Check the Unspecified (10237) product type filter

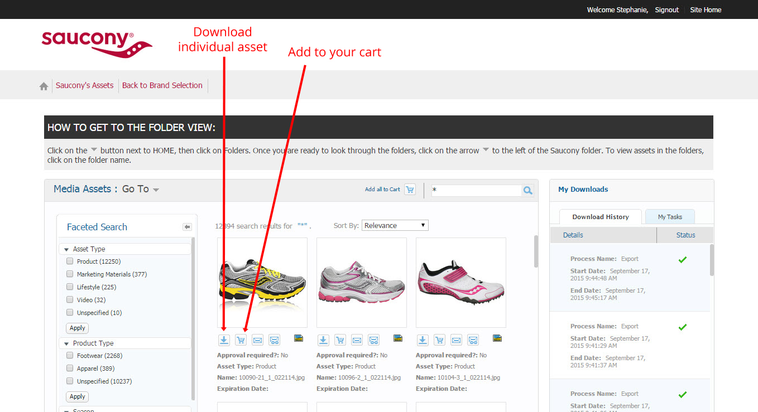pyautogui.click(x=70, y=381)
